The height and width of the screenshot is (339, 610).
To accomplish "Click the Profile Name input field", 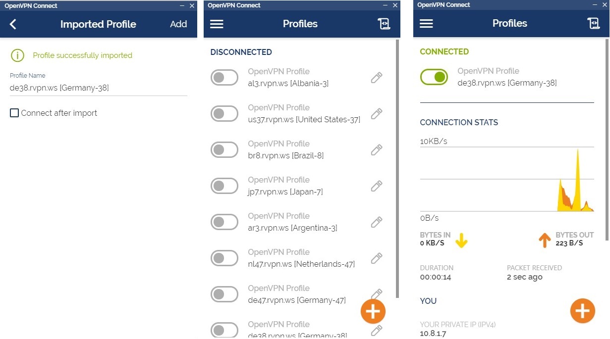I will [x=99, y=88].
